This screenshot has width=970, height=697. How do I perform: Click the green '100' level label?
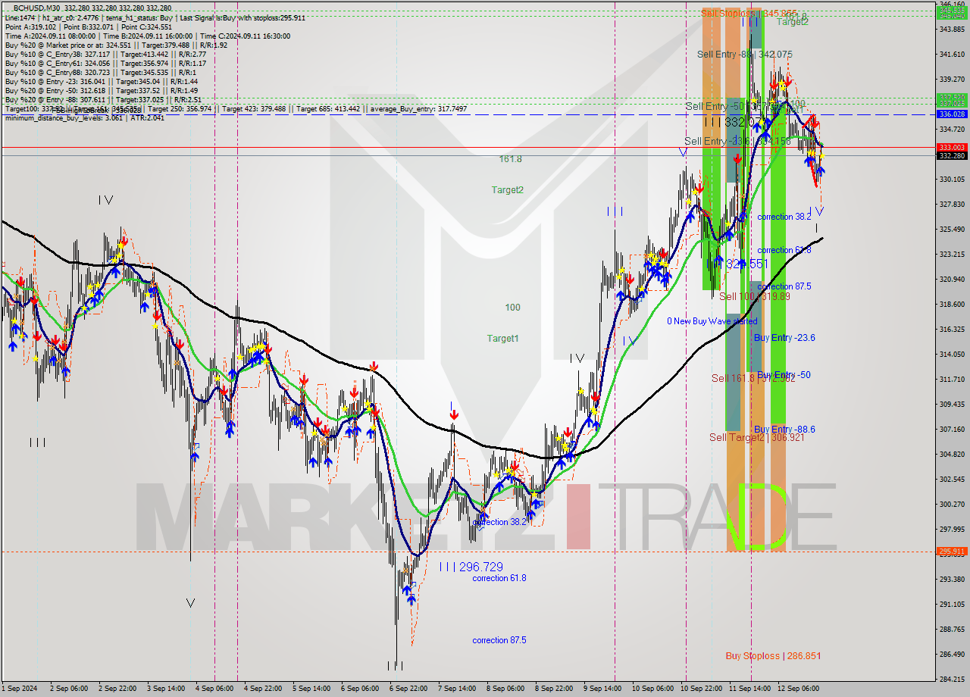(x=513, y=308)
